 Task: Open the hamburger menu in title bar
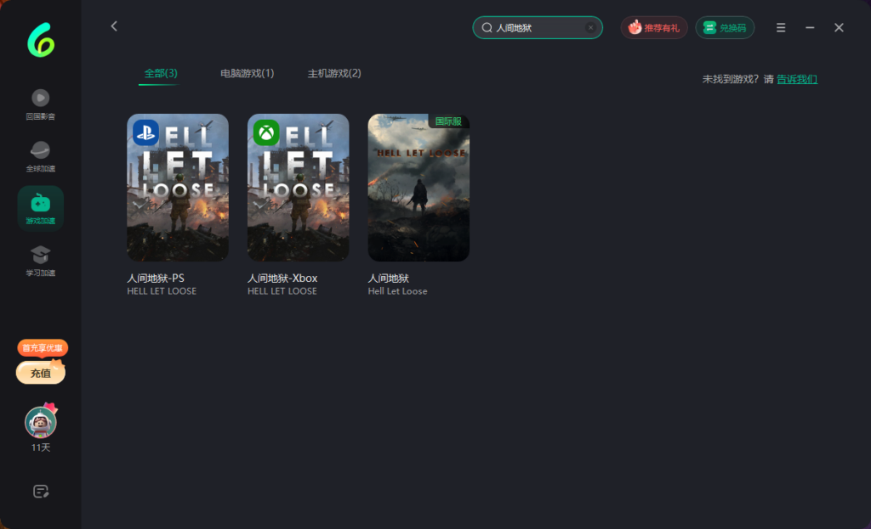(781, 28)
